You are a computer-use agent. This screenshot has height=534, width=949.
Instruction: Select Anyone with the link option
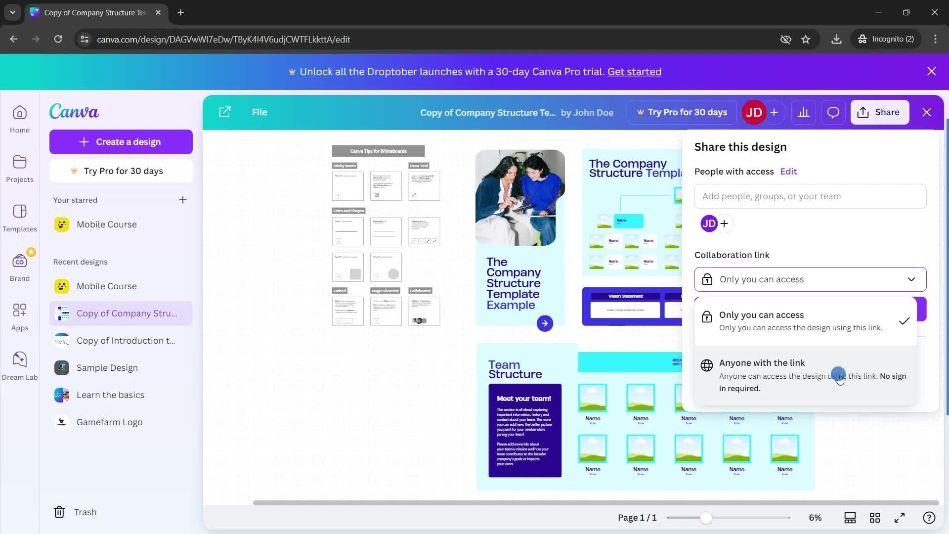click(x=806, y=375)
